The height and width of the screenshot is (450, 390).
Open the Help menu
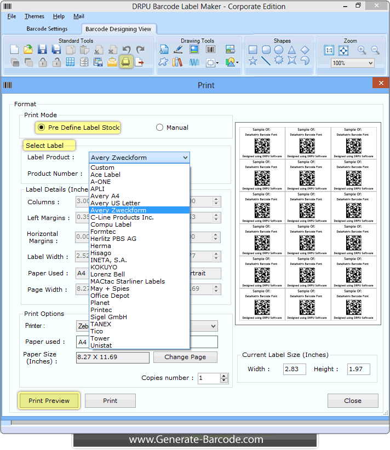click(x=59, y=16)
